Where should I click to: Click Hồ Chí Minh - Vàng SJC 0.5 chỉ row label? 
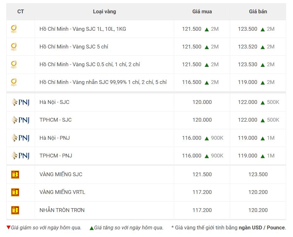click(90, 64)
